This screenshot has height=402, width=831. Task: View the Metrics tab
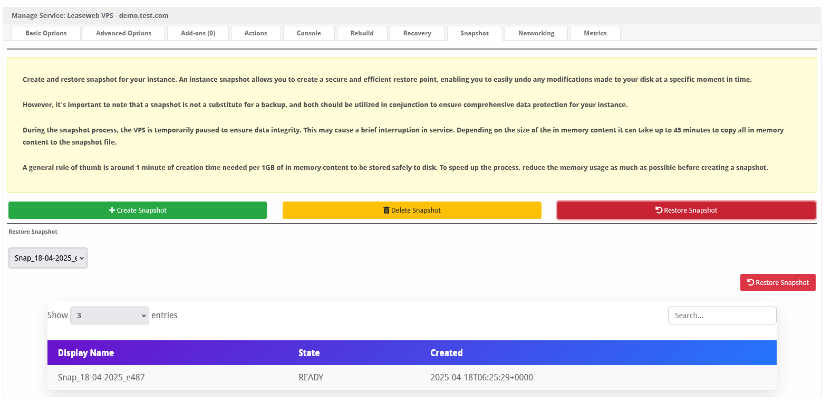click(x=595, y=33)
